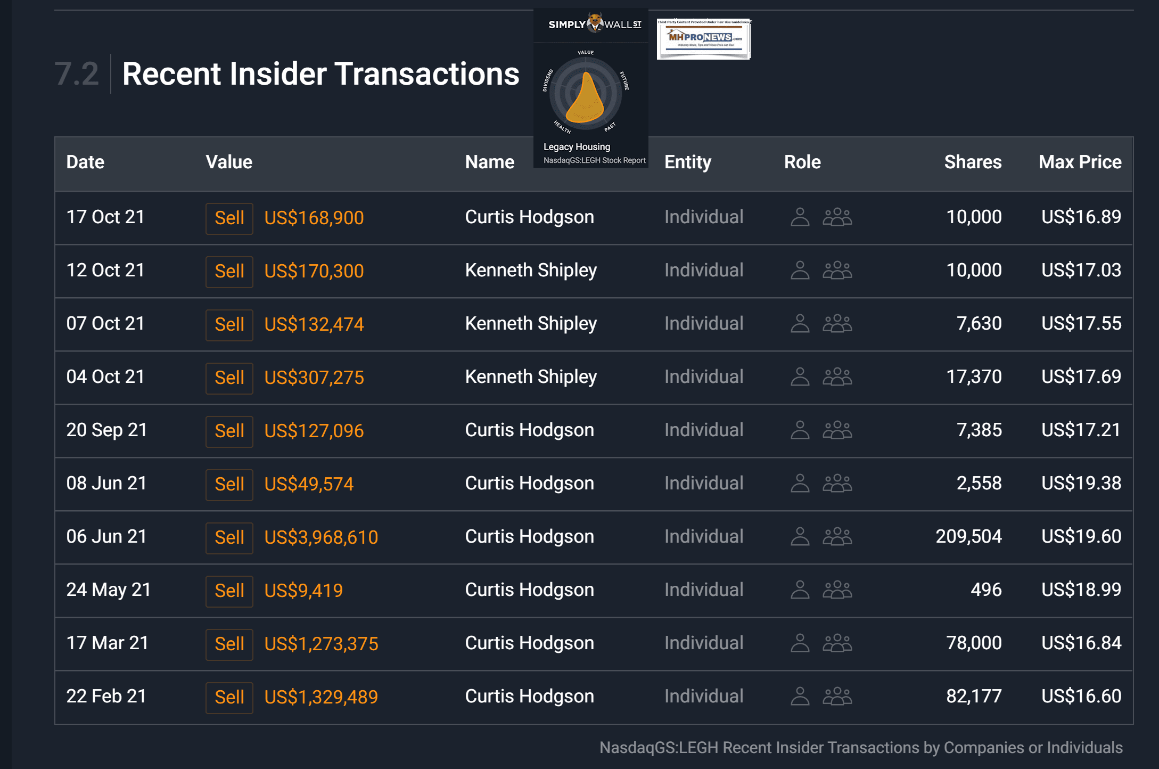Click the individual role icon in the 07 Oct 21 row
Viewport: 1159px width, 769px height.
click(x=800, y=323)
